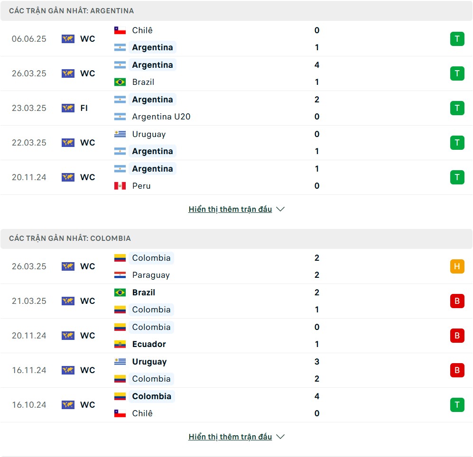Open second 'Hiển thị thêm trận đấu' link
Screen dimensions: 473x457
pos(230,437)
